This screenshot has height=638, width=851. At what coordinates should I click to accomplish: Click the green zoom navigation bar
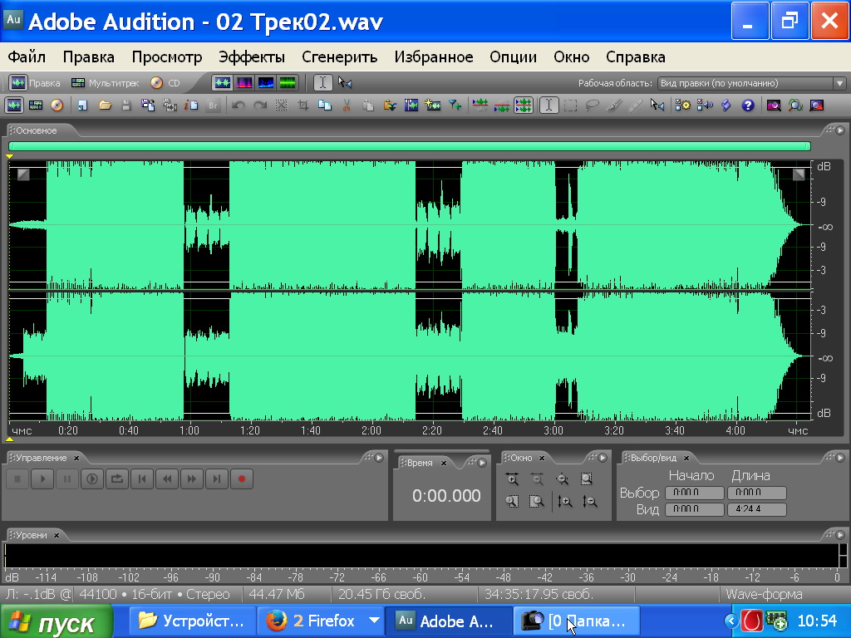[410, 146]
